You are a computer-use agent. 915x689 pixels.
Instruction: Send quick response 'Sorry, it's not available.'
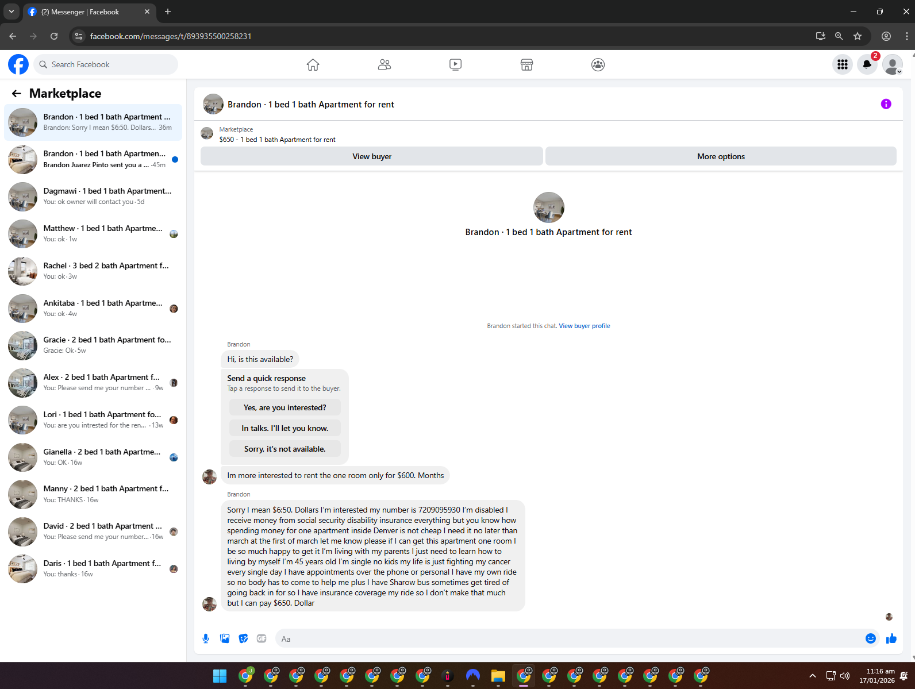pyautogui.click(x=285, y=449)
